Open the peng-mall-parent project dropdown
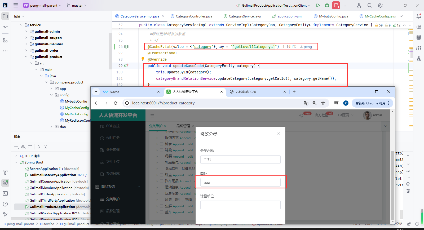The width and height of the screenshot is (424, 230). pos(42,5)
